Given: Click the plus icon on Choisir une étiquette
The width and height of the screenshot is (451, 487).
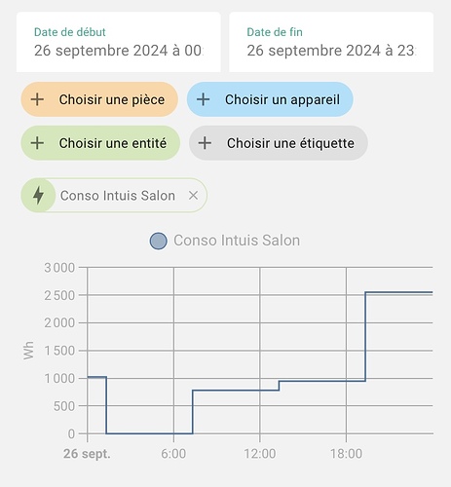Looking at the screenshot, I should (206, 143).
